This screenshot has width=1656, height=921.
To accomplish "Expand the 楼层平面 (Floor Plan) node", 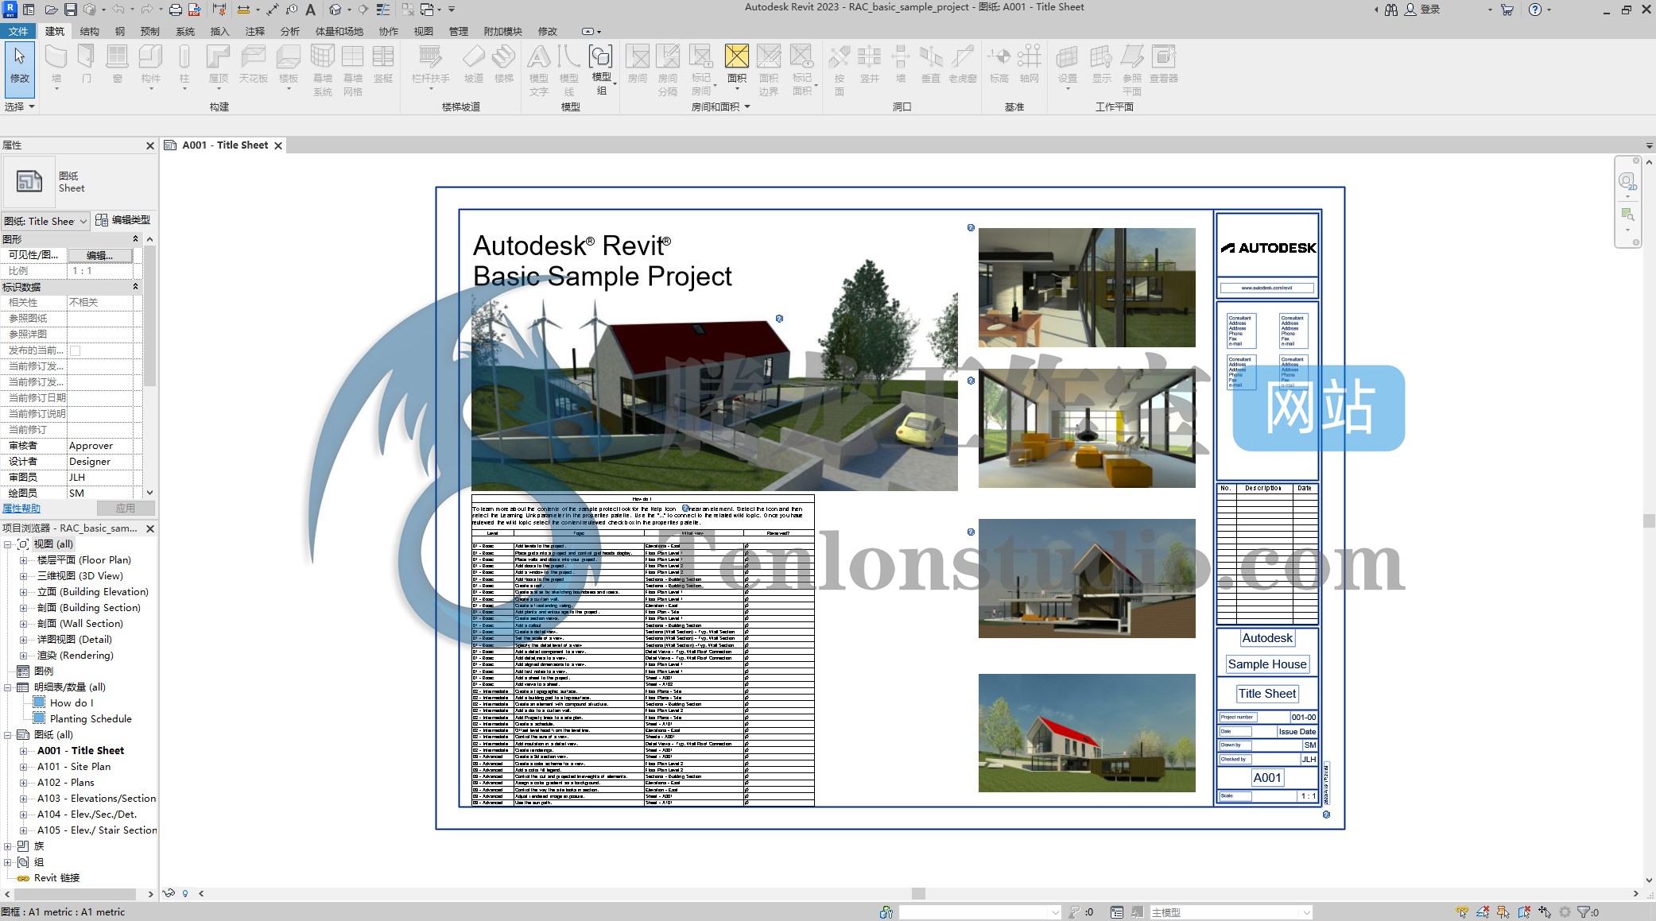I will tap(23, 560).
